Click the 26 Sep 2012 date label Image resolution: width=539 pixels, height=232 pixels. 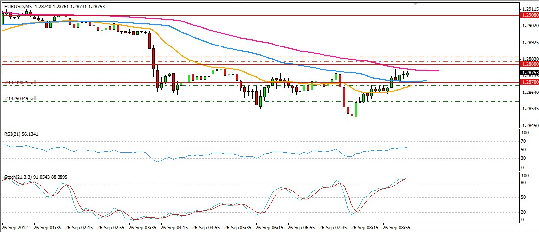(14, 228)
